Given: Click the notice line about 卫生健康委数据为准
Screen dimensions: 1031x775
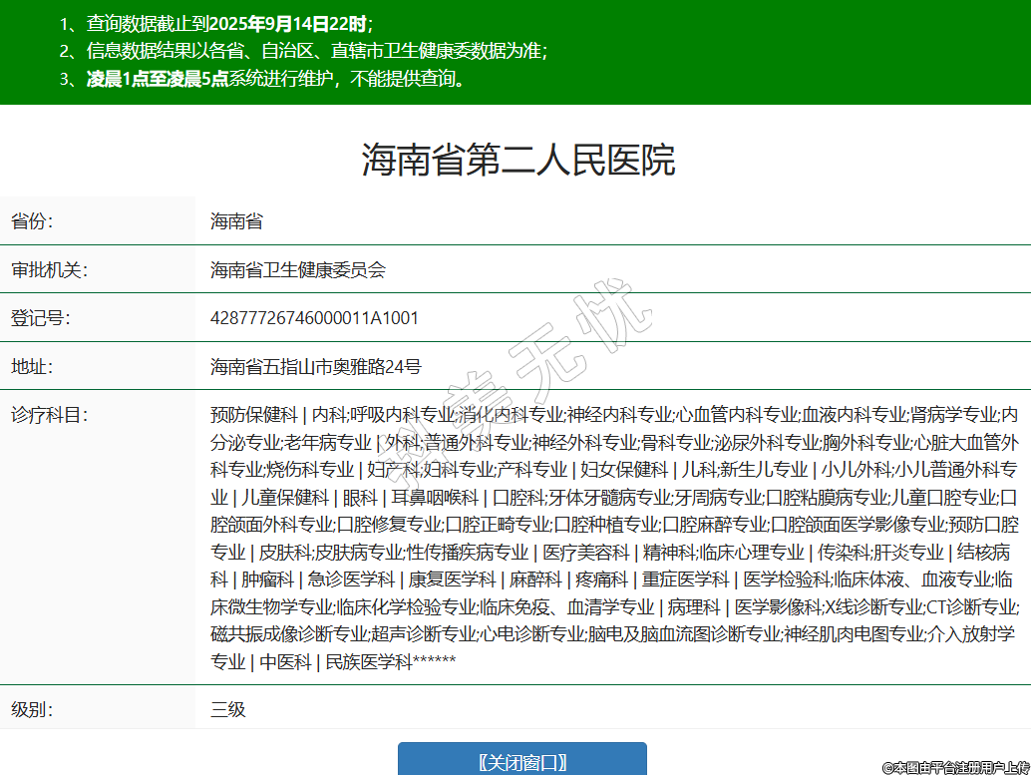Looking at the screenshot, I should [x=315, y=52].
